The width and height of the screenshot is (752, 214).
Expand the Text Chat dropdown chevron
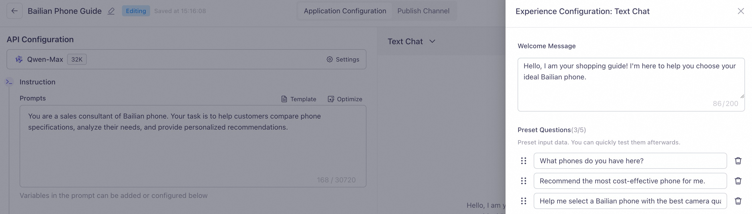[432, 41]
